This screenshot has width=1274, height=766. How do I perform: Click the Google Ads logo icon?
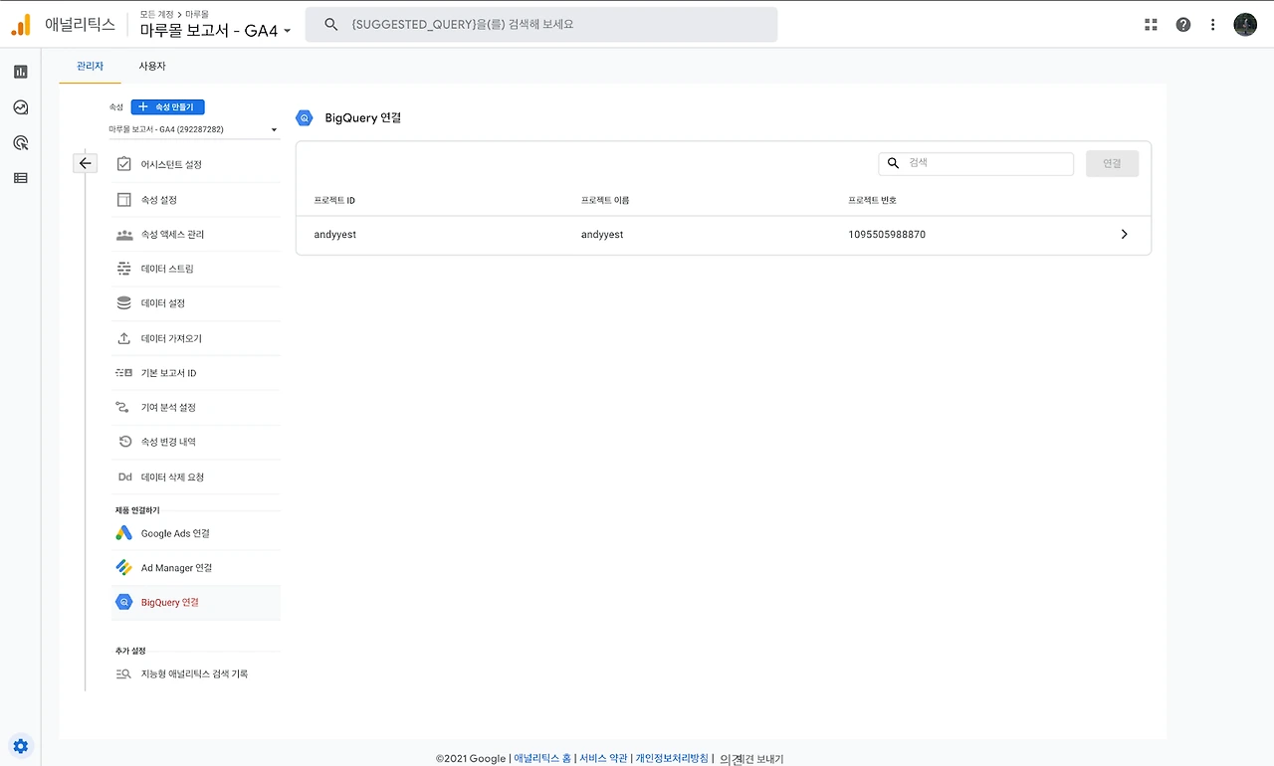[x=123, y=533]
